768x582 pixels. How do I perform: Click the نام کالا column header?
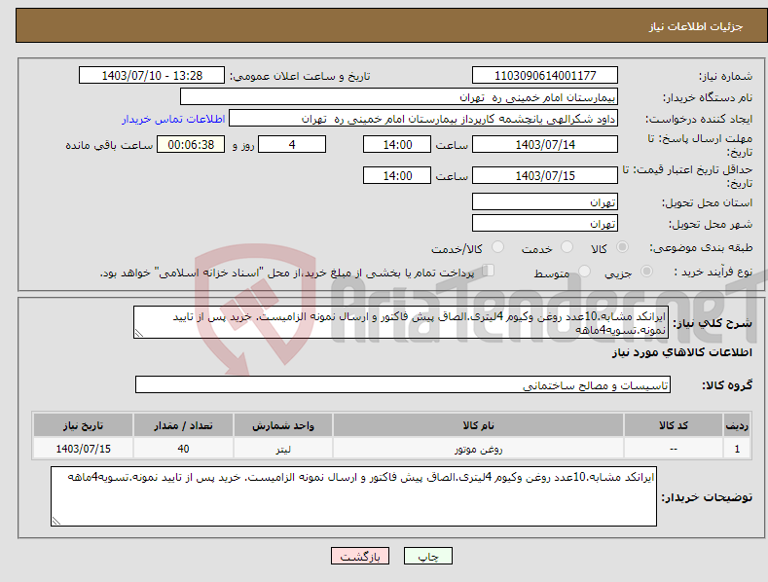coord(478,425)
